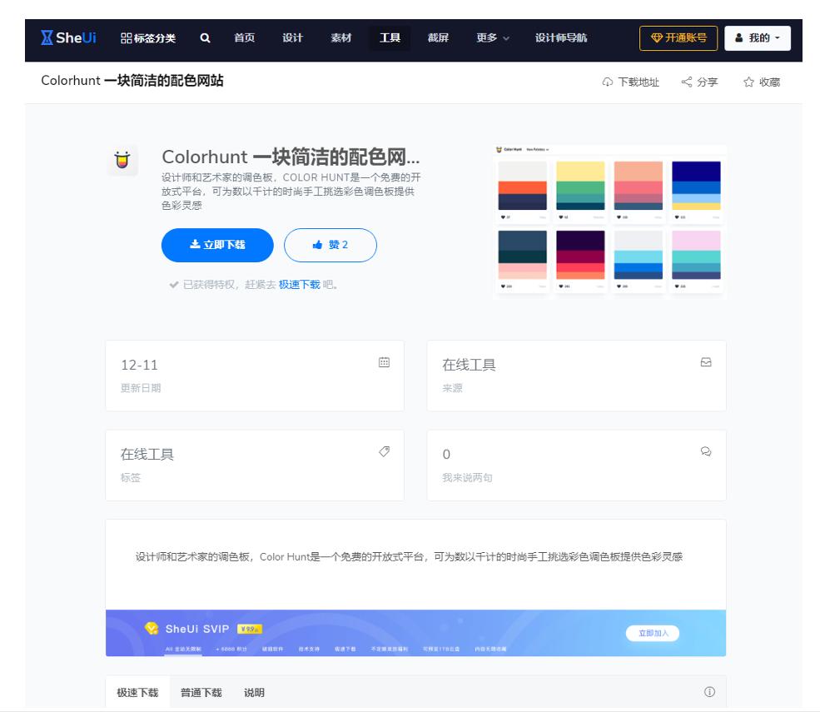Click the search magnifier icon

pos(204,37)
